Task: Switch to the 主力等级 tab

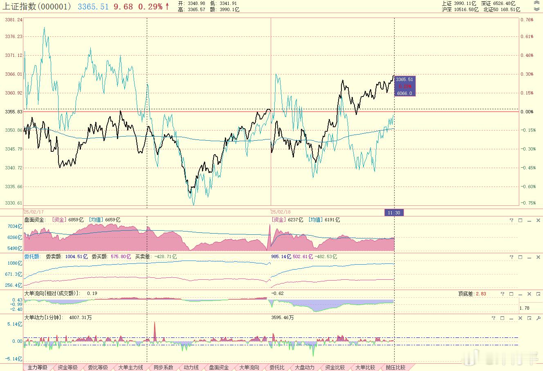Action: (x=38, y=367)
